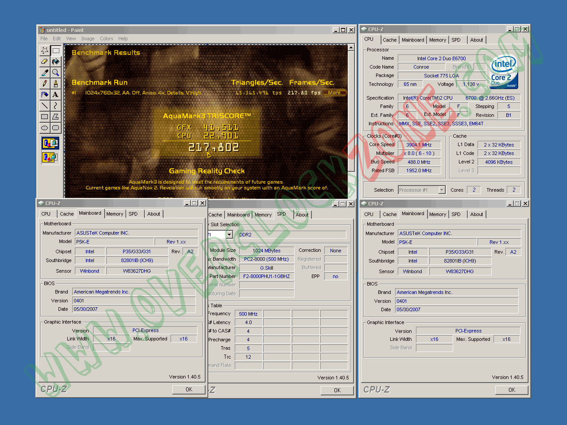Click OK in the CPU-Z SPD window
Image resolution: width=567 pixels, height=425 pixels.
pyautogui.click(x=338, y=390)
